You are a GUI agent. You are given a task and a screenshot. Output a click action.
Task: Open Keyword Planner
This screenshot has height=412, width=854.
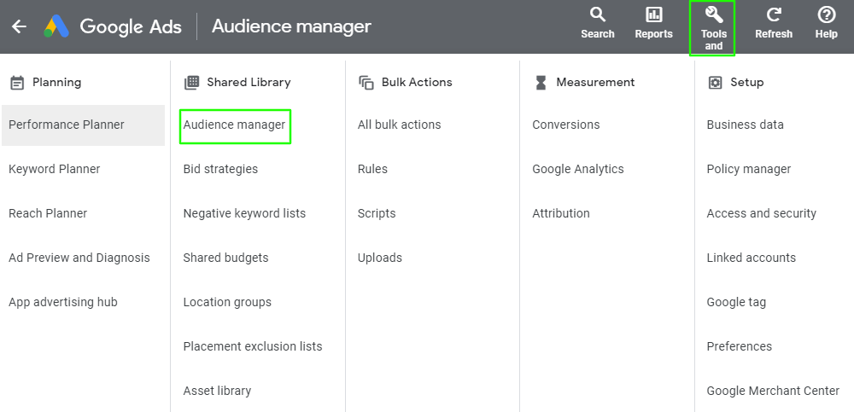point(55,169)
